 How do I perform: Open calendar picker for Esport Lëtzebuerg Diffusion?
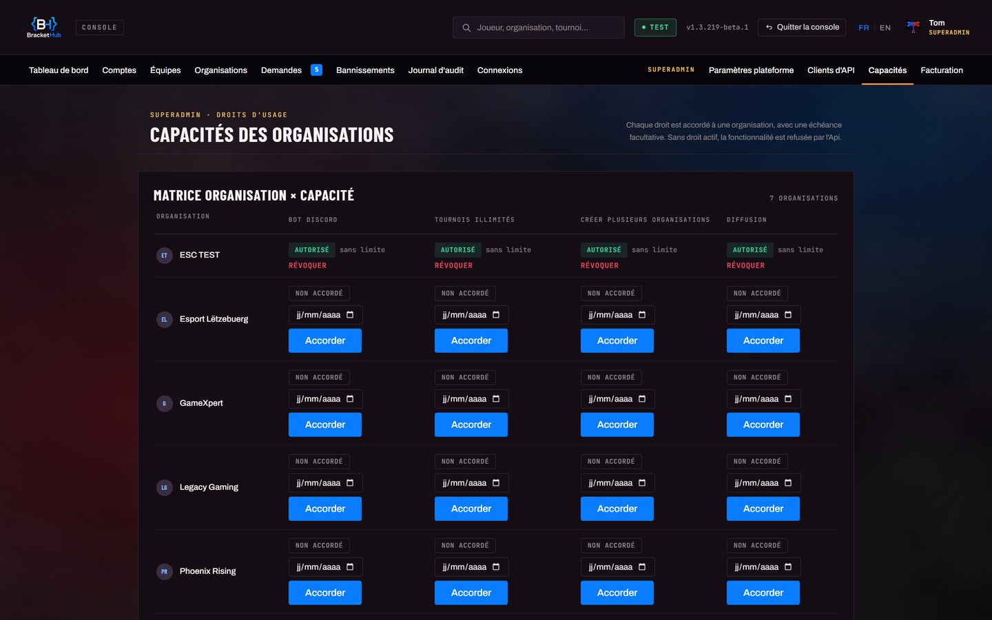tap(788, 315)
